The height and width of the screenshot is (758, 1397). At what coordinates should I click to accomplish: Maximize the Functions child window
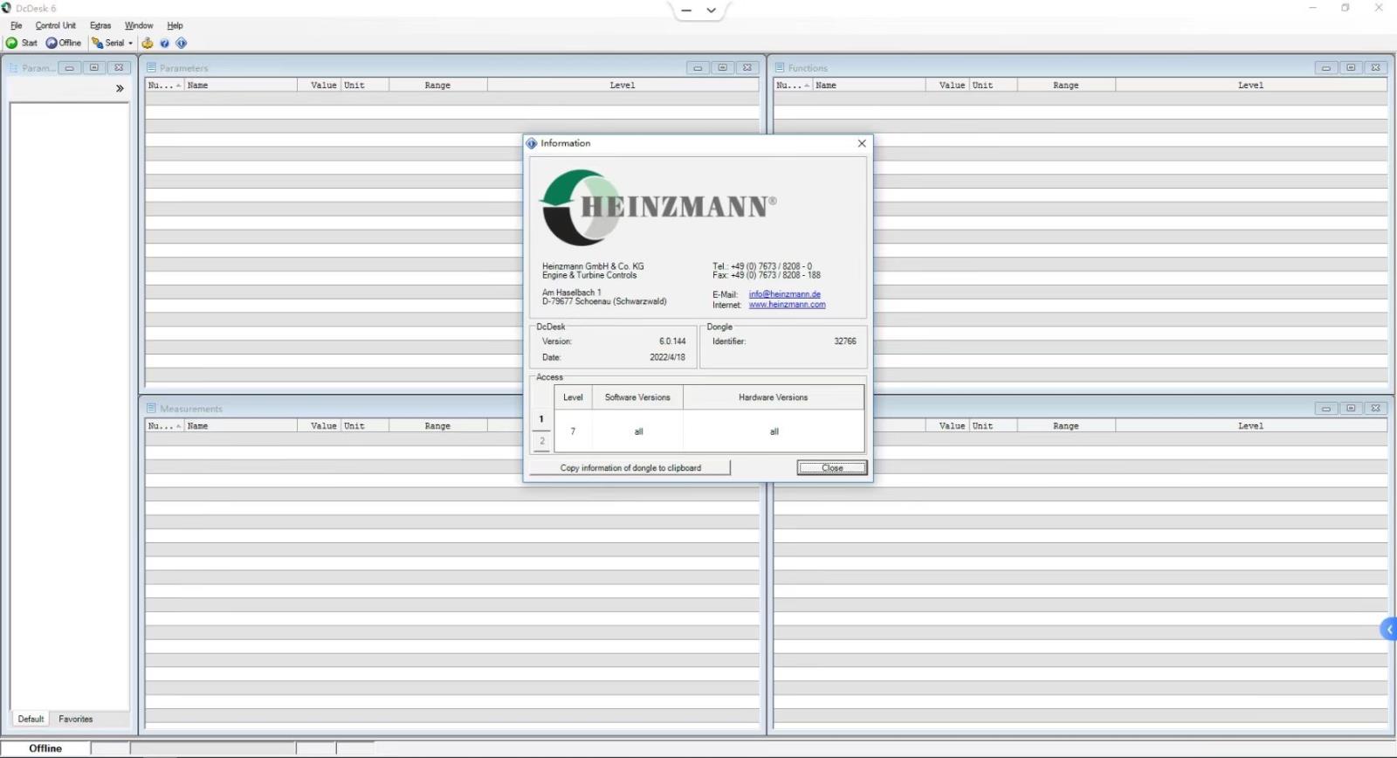(1351, 67)
